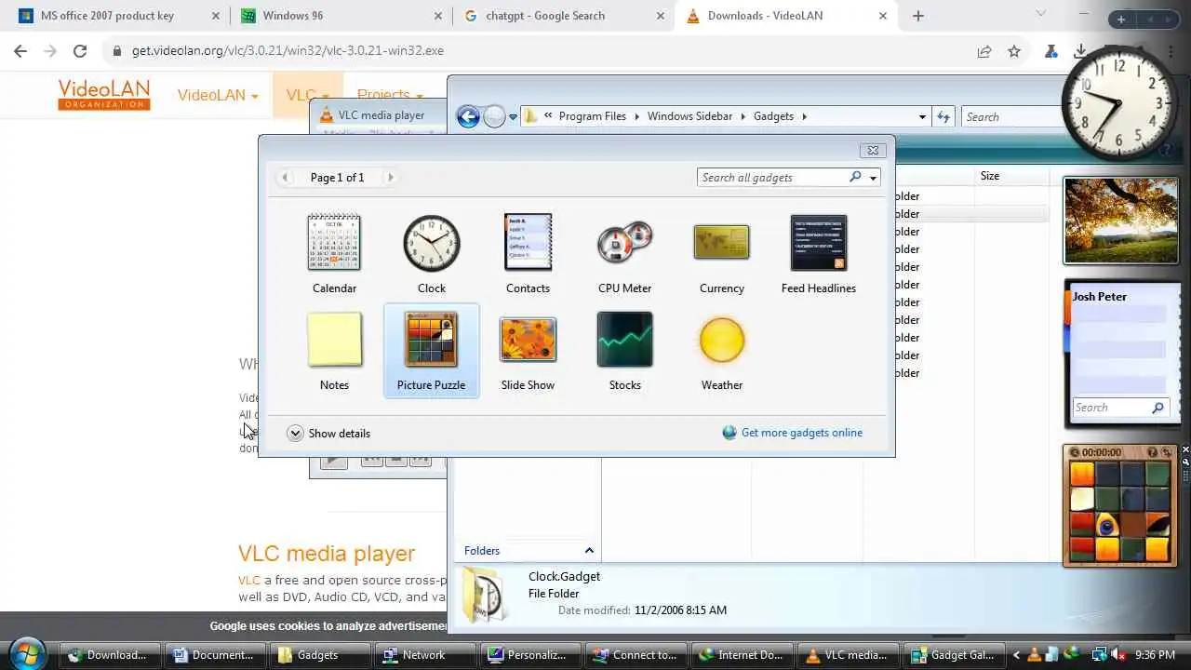Switch to chatgpt Google Search tab
This screenshot has width=1191, height=670.
point(564,16)
